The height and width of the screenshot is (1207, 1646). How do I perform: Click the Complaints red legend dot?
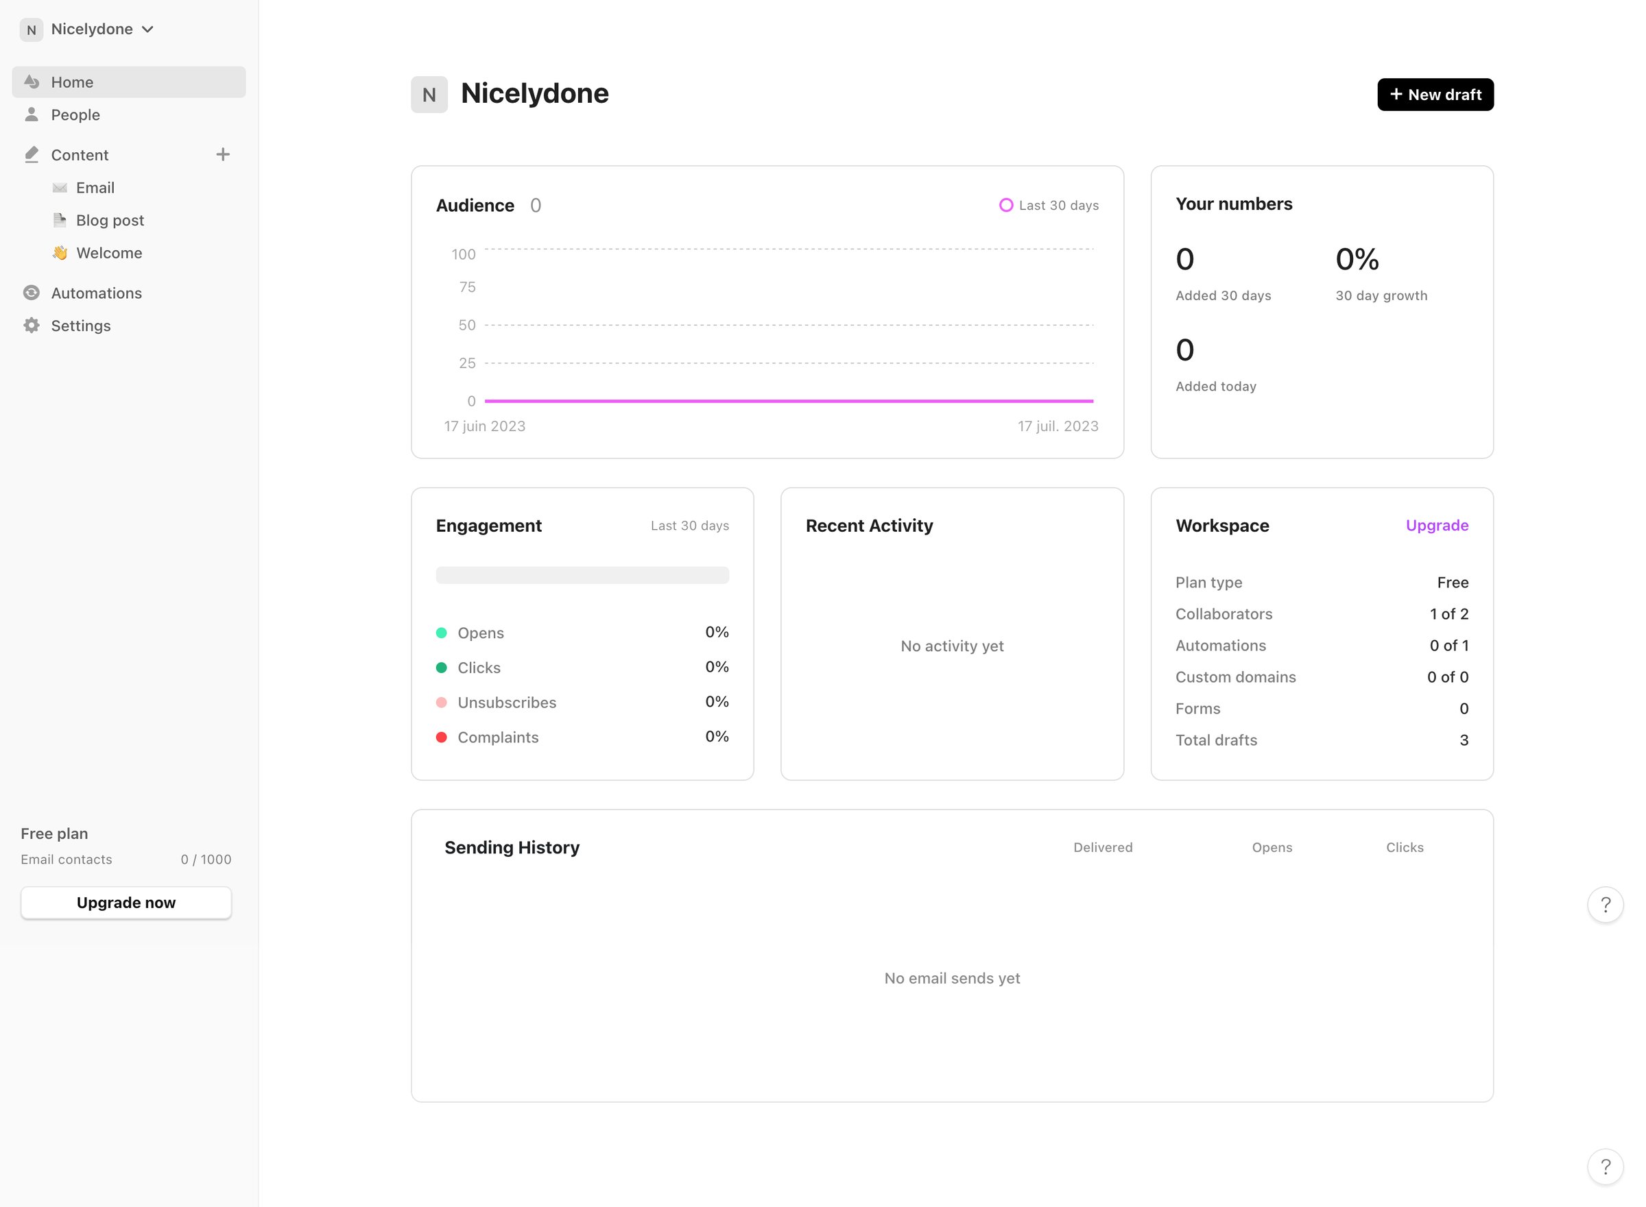click(441, 737)
